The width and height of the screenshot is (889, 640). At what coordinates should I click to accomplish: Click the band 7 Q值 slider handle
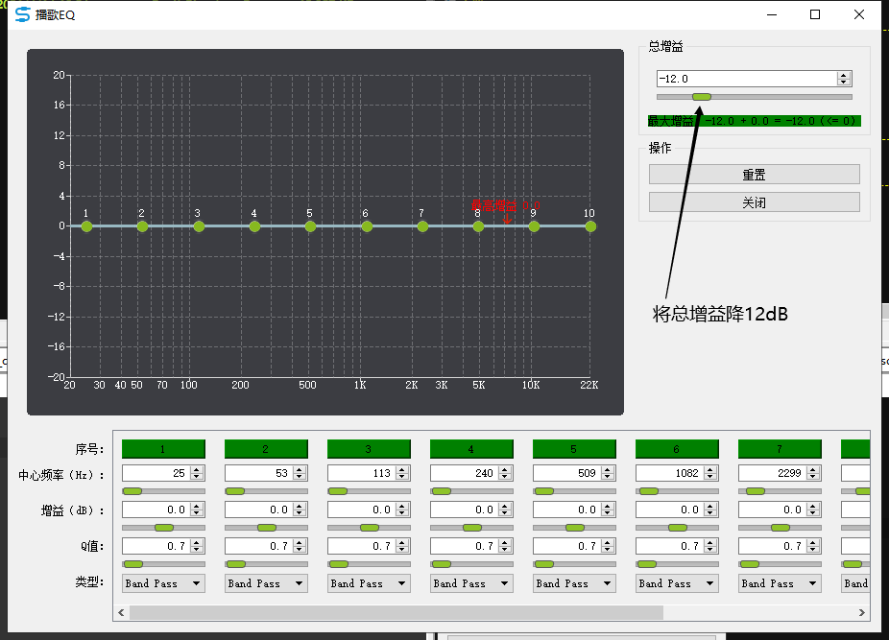pos(750,564)
